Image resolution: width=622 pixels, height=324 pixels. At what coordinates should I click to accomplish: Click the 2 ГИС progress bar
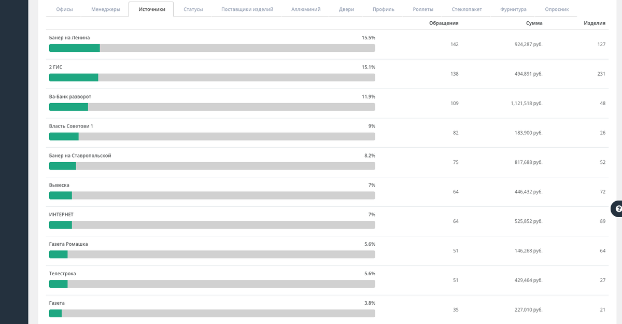point(212,78)
